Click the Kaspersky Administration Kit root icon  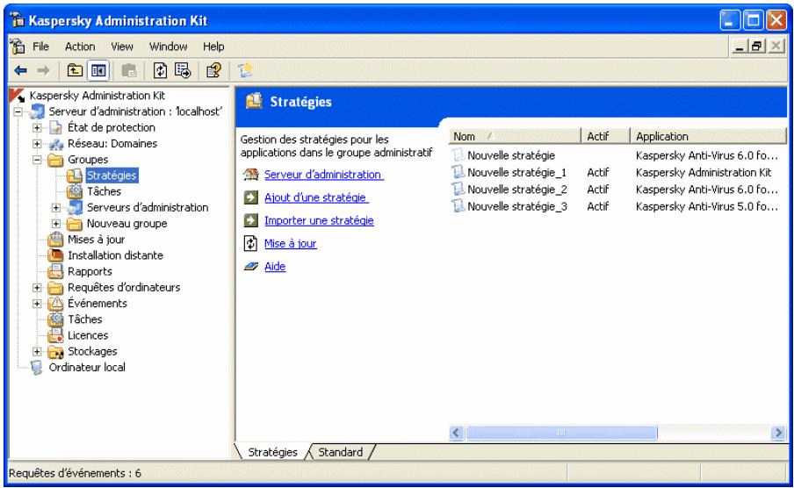click(x=17, y=95)
